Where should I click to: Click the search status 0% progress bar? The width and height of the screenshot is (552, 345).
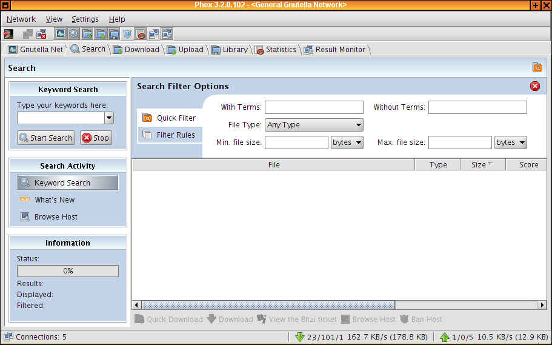tap(68, 271)
